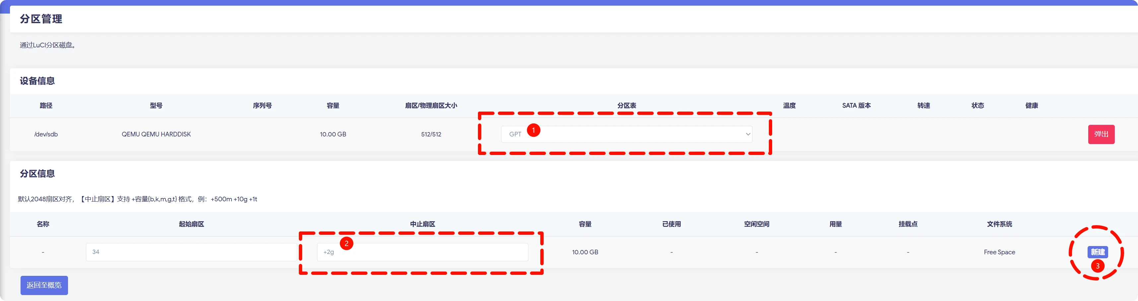The height and width of the screenshot is (301, 1138).
Task: Click the 名称 column header
Action: click(x=43, y=224)
